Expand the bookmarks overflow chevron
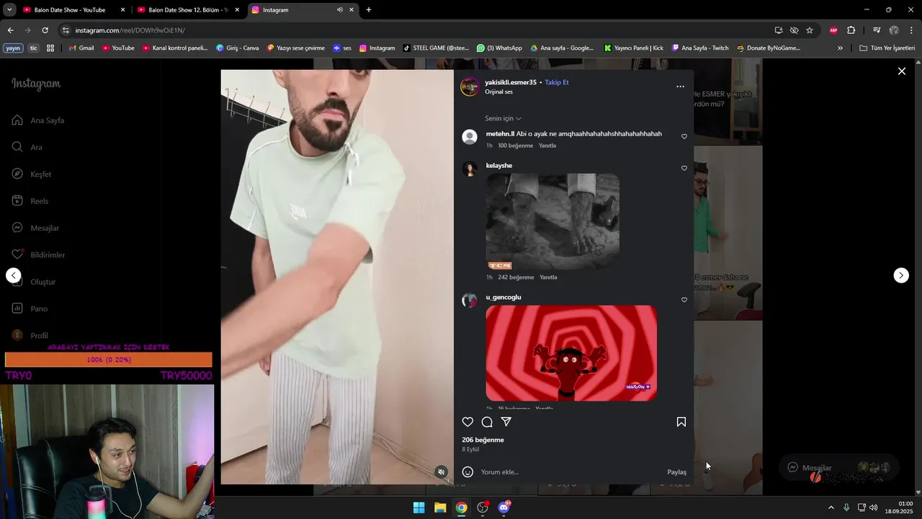Screen dimensions: 922x519 pos(840,48)
